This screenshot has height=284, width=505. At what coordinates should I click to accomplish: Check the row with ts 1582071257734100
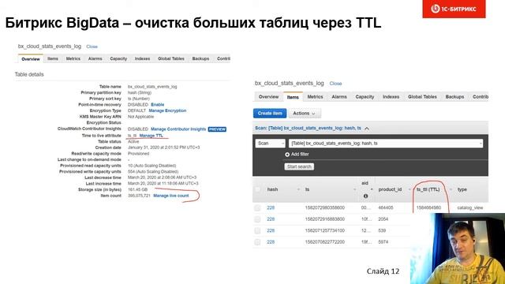(x=257, y=230)
